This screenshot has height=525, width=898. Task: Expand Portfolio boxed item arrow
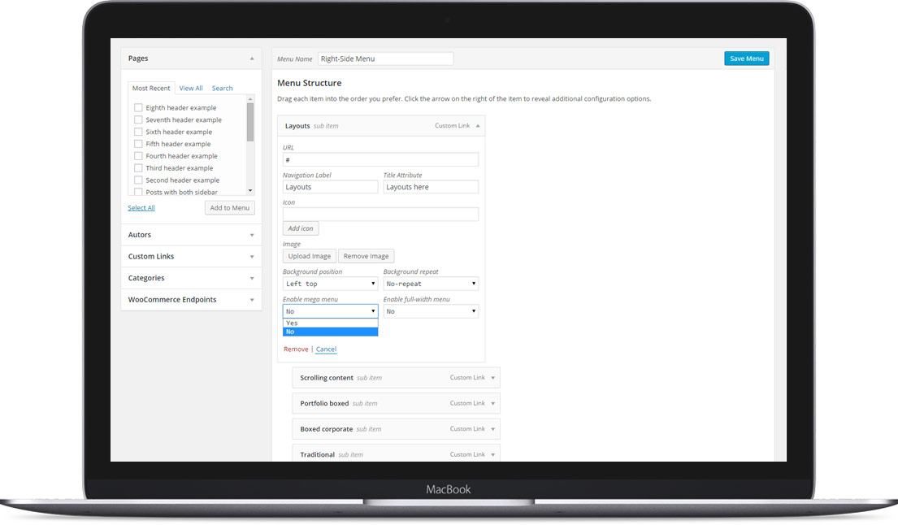(492, 403)
